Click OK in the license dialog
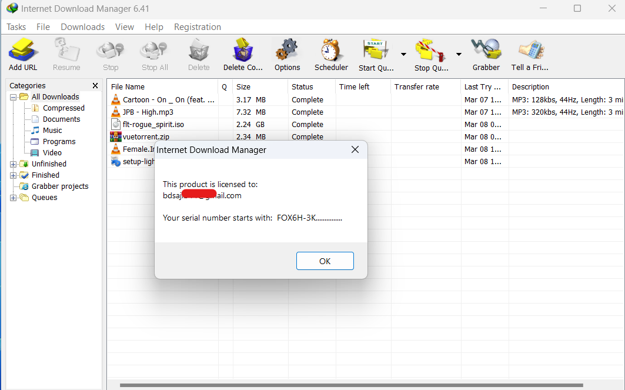625x390 pixels. click(x=325, y=261)
